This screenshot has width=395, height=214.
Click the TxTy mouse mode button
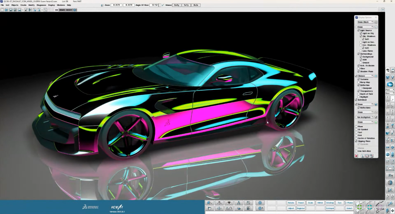click(186, 5)
